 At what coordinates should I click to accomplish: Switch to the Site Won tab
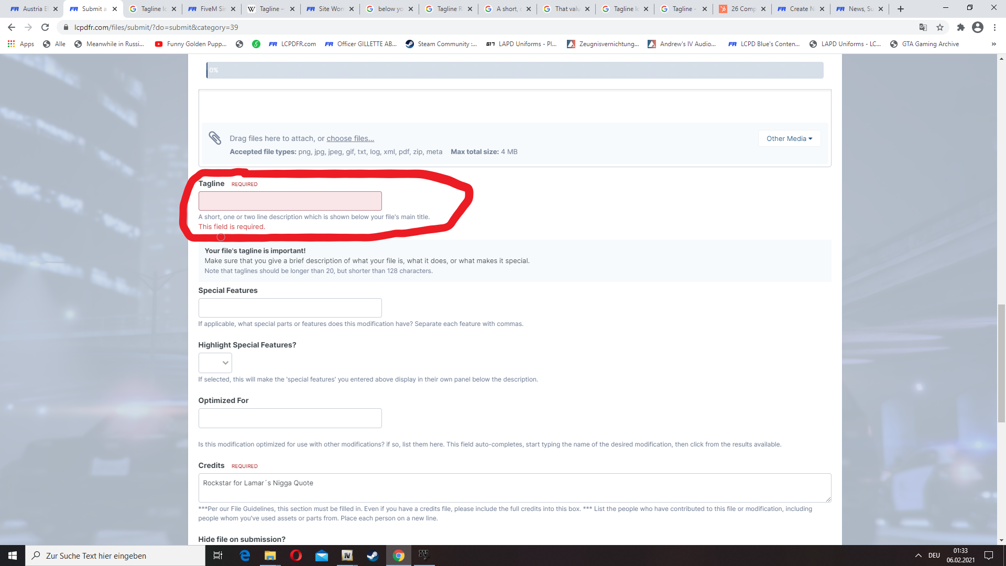(330, 9)
